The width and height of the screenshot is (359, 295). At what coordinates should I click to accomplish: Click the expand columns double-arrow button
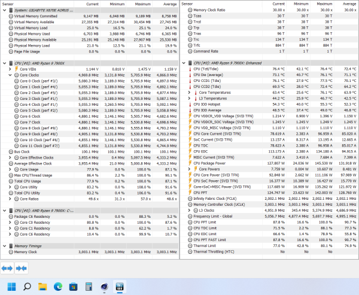pyautogui.click(x=7, y=268)
